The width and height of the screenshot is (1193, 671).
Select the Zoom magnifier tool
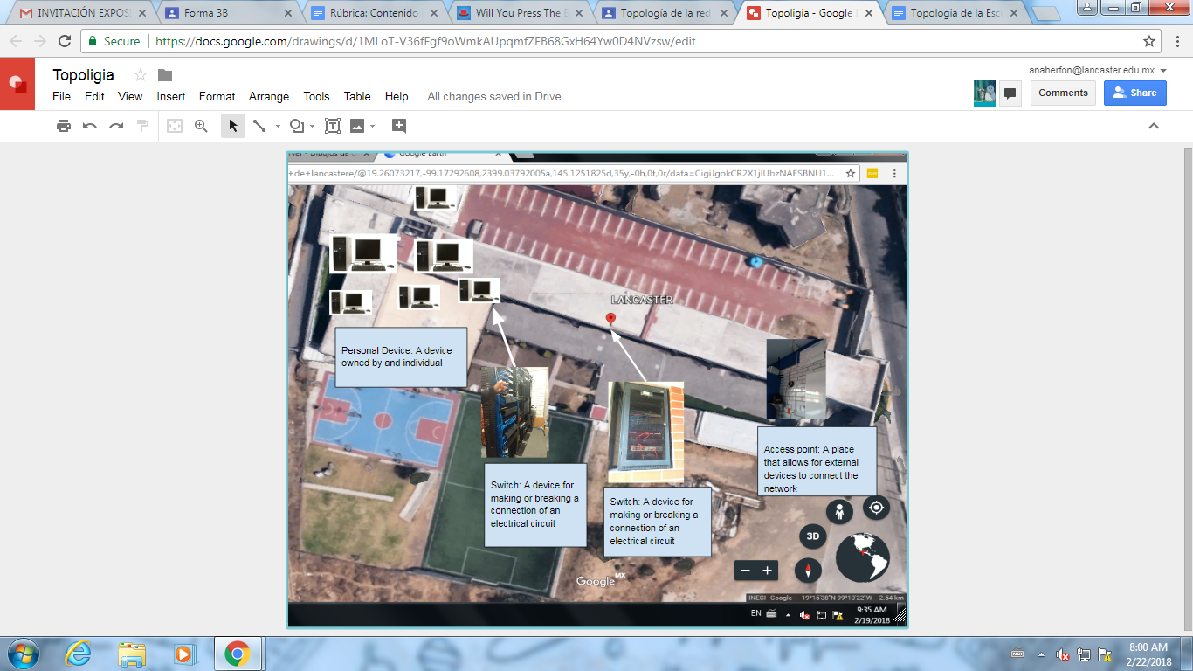click(x=201, y=126)
